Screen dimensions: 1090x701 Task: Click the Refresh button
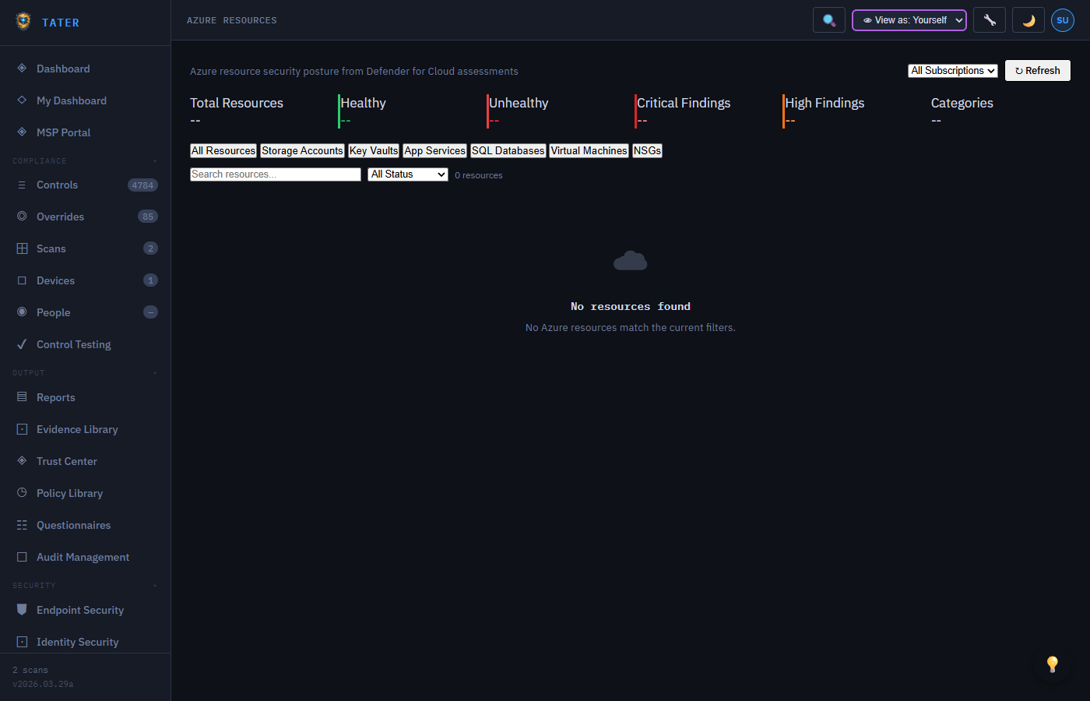(x=1038, y=71)
